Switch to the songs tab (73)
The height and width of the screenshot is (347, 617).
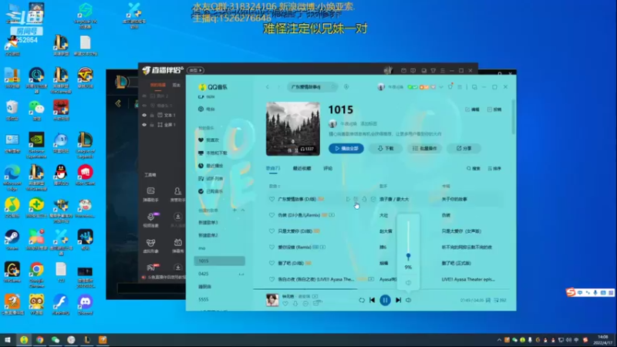pos(273,168)
